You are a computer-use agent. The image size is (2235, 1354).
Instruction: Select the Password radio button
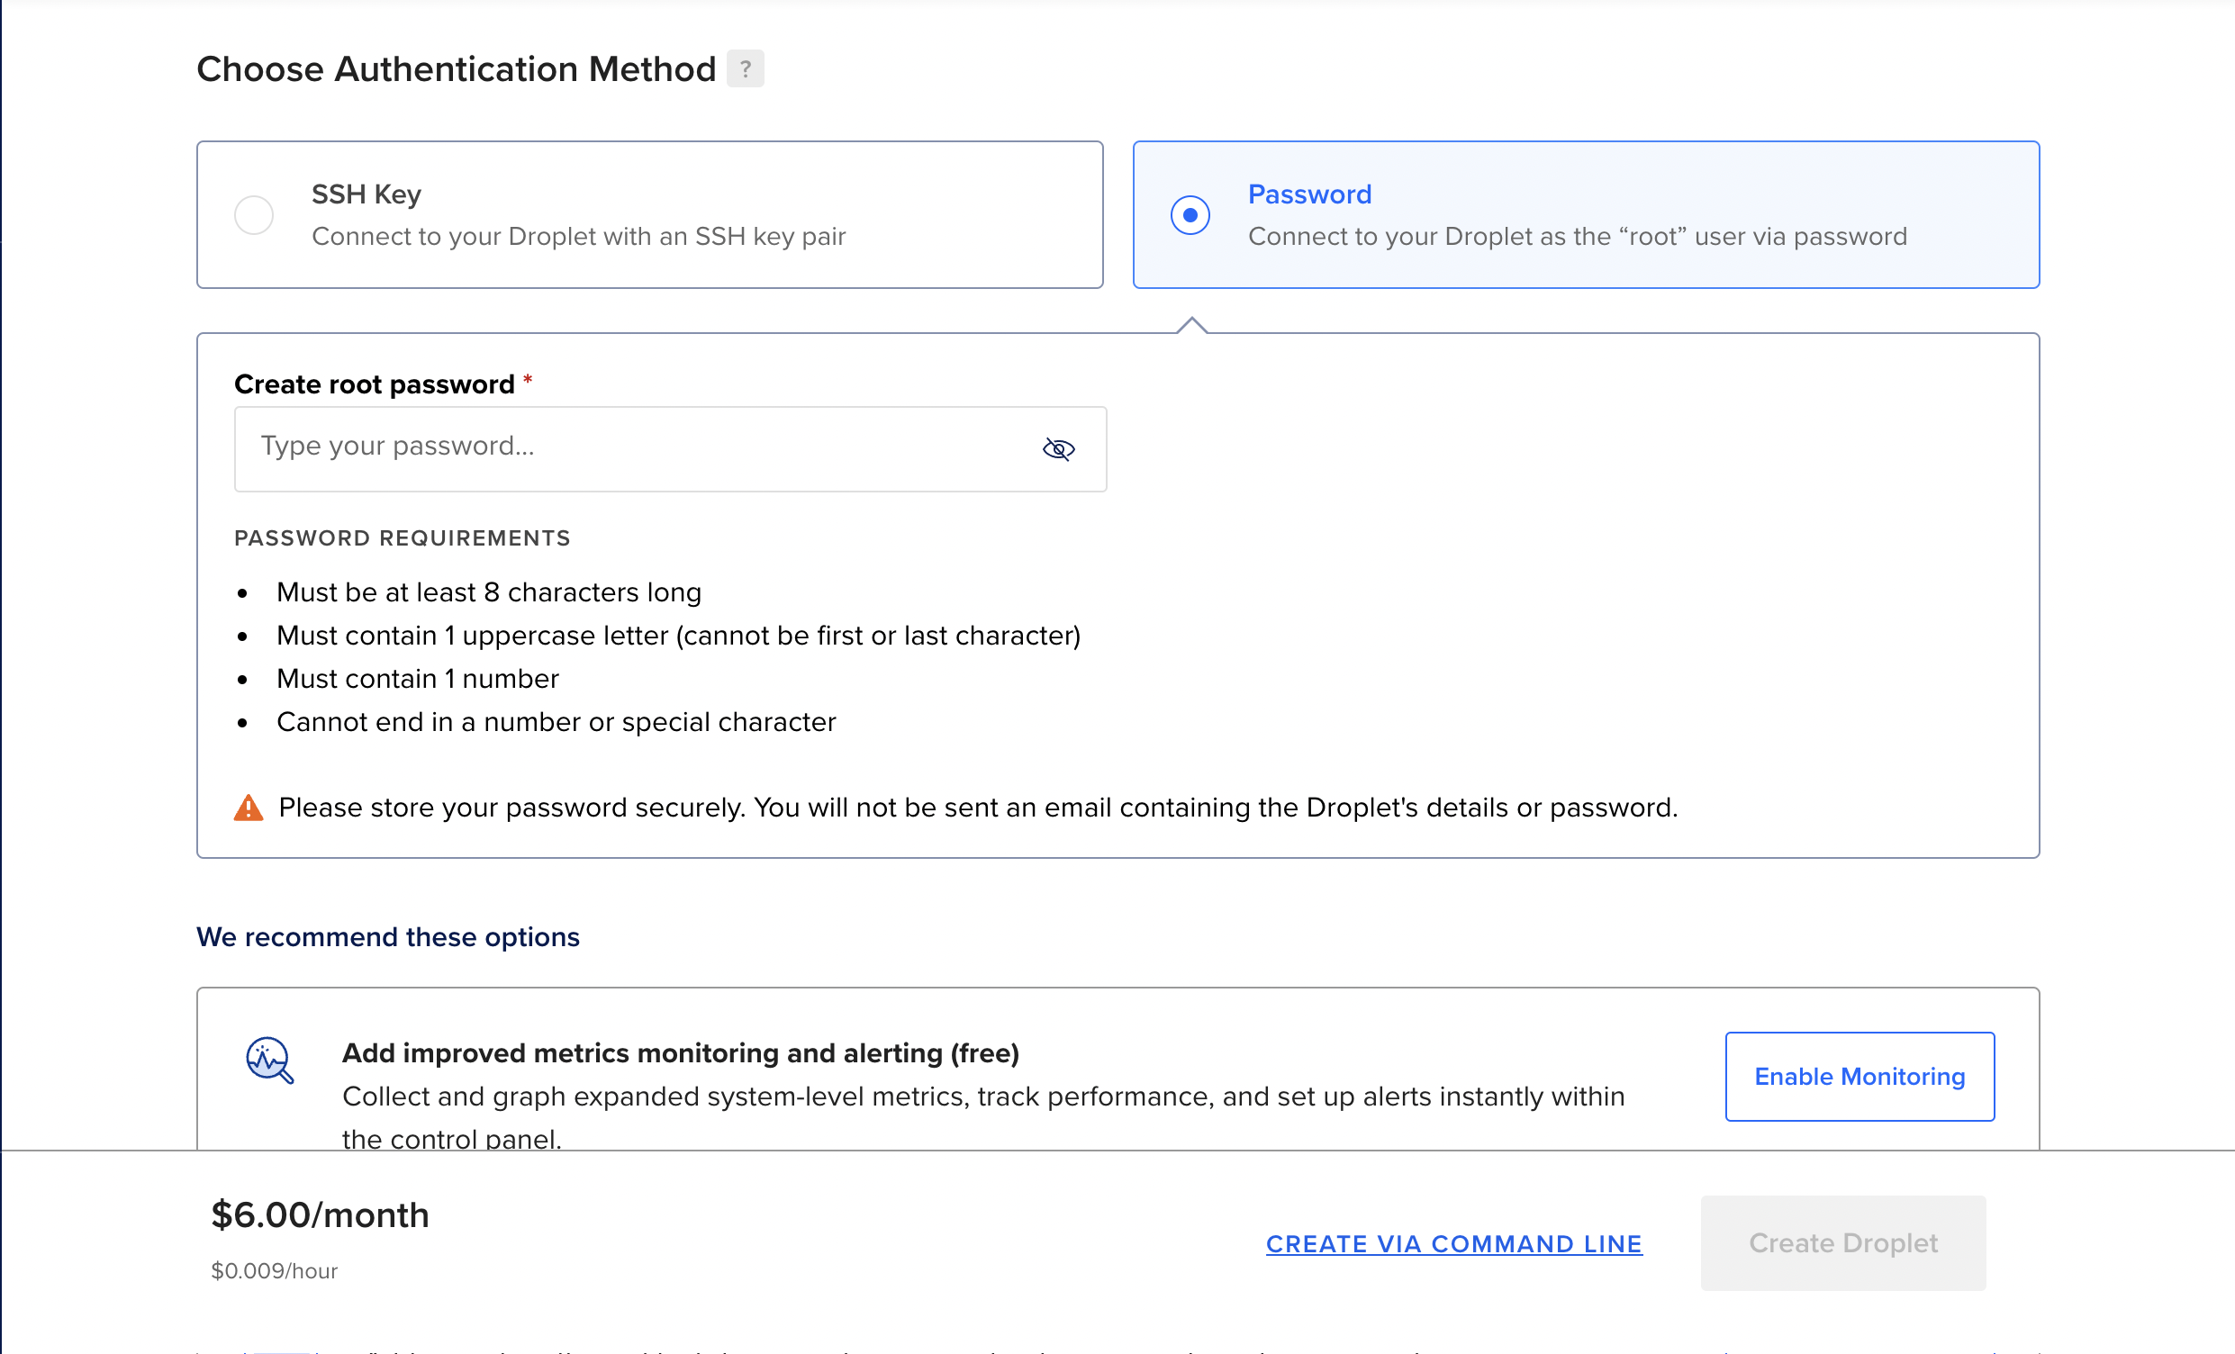[1190, 215]
